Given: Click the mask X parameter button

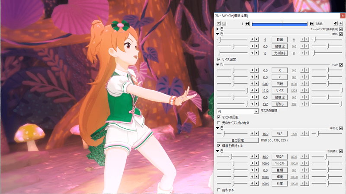Looking at the screenshot, I should pos(279,70).
